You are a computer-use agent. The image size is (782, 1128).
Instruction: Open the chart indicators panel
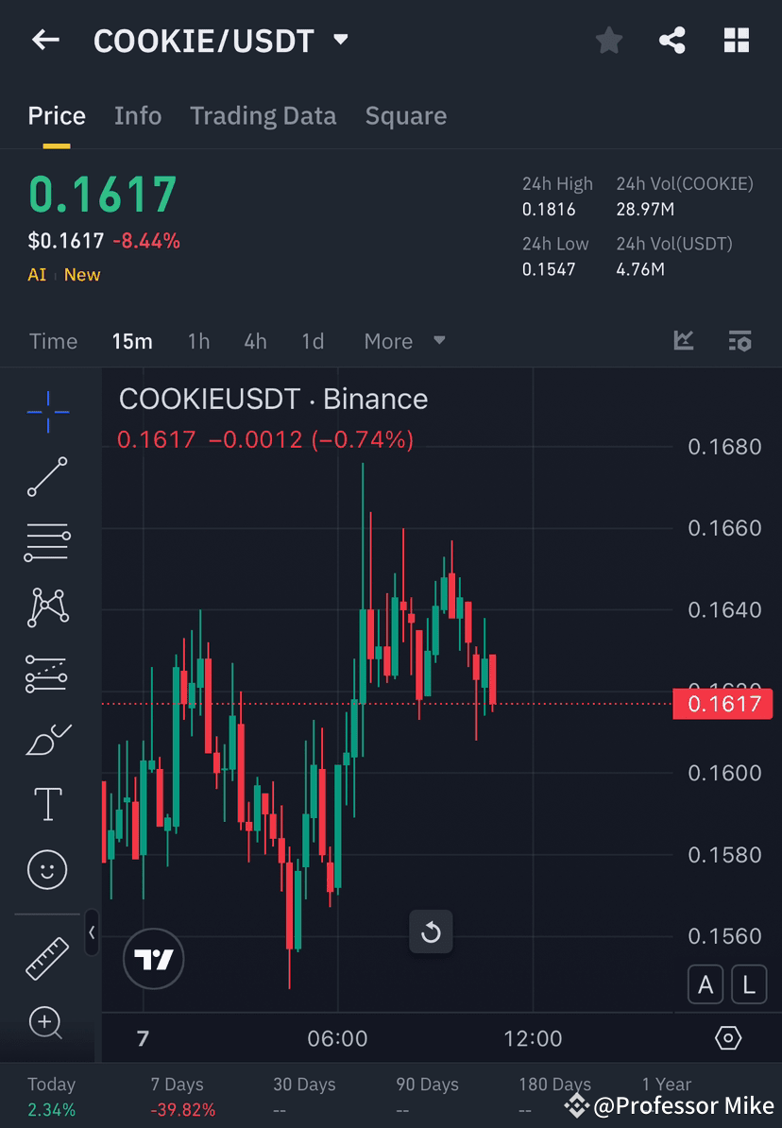point(683,341)
